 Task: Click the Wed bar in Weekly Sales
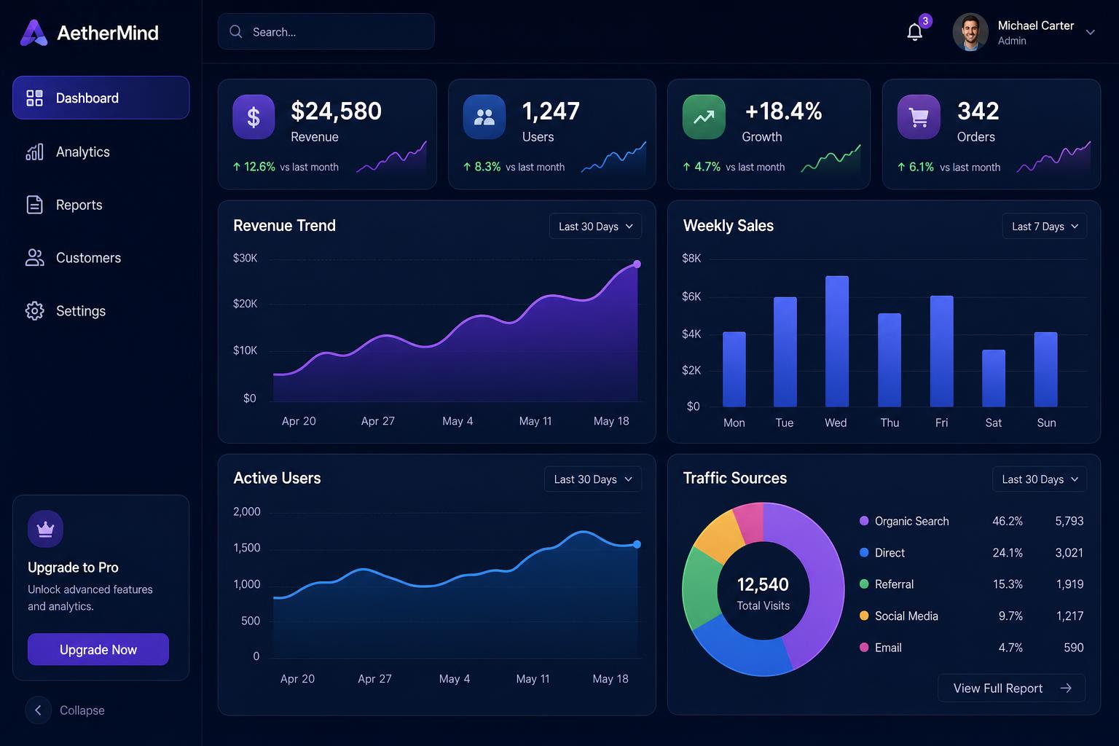click(836, 341)
